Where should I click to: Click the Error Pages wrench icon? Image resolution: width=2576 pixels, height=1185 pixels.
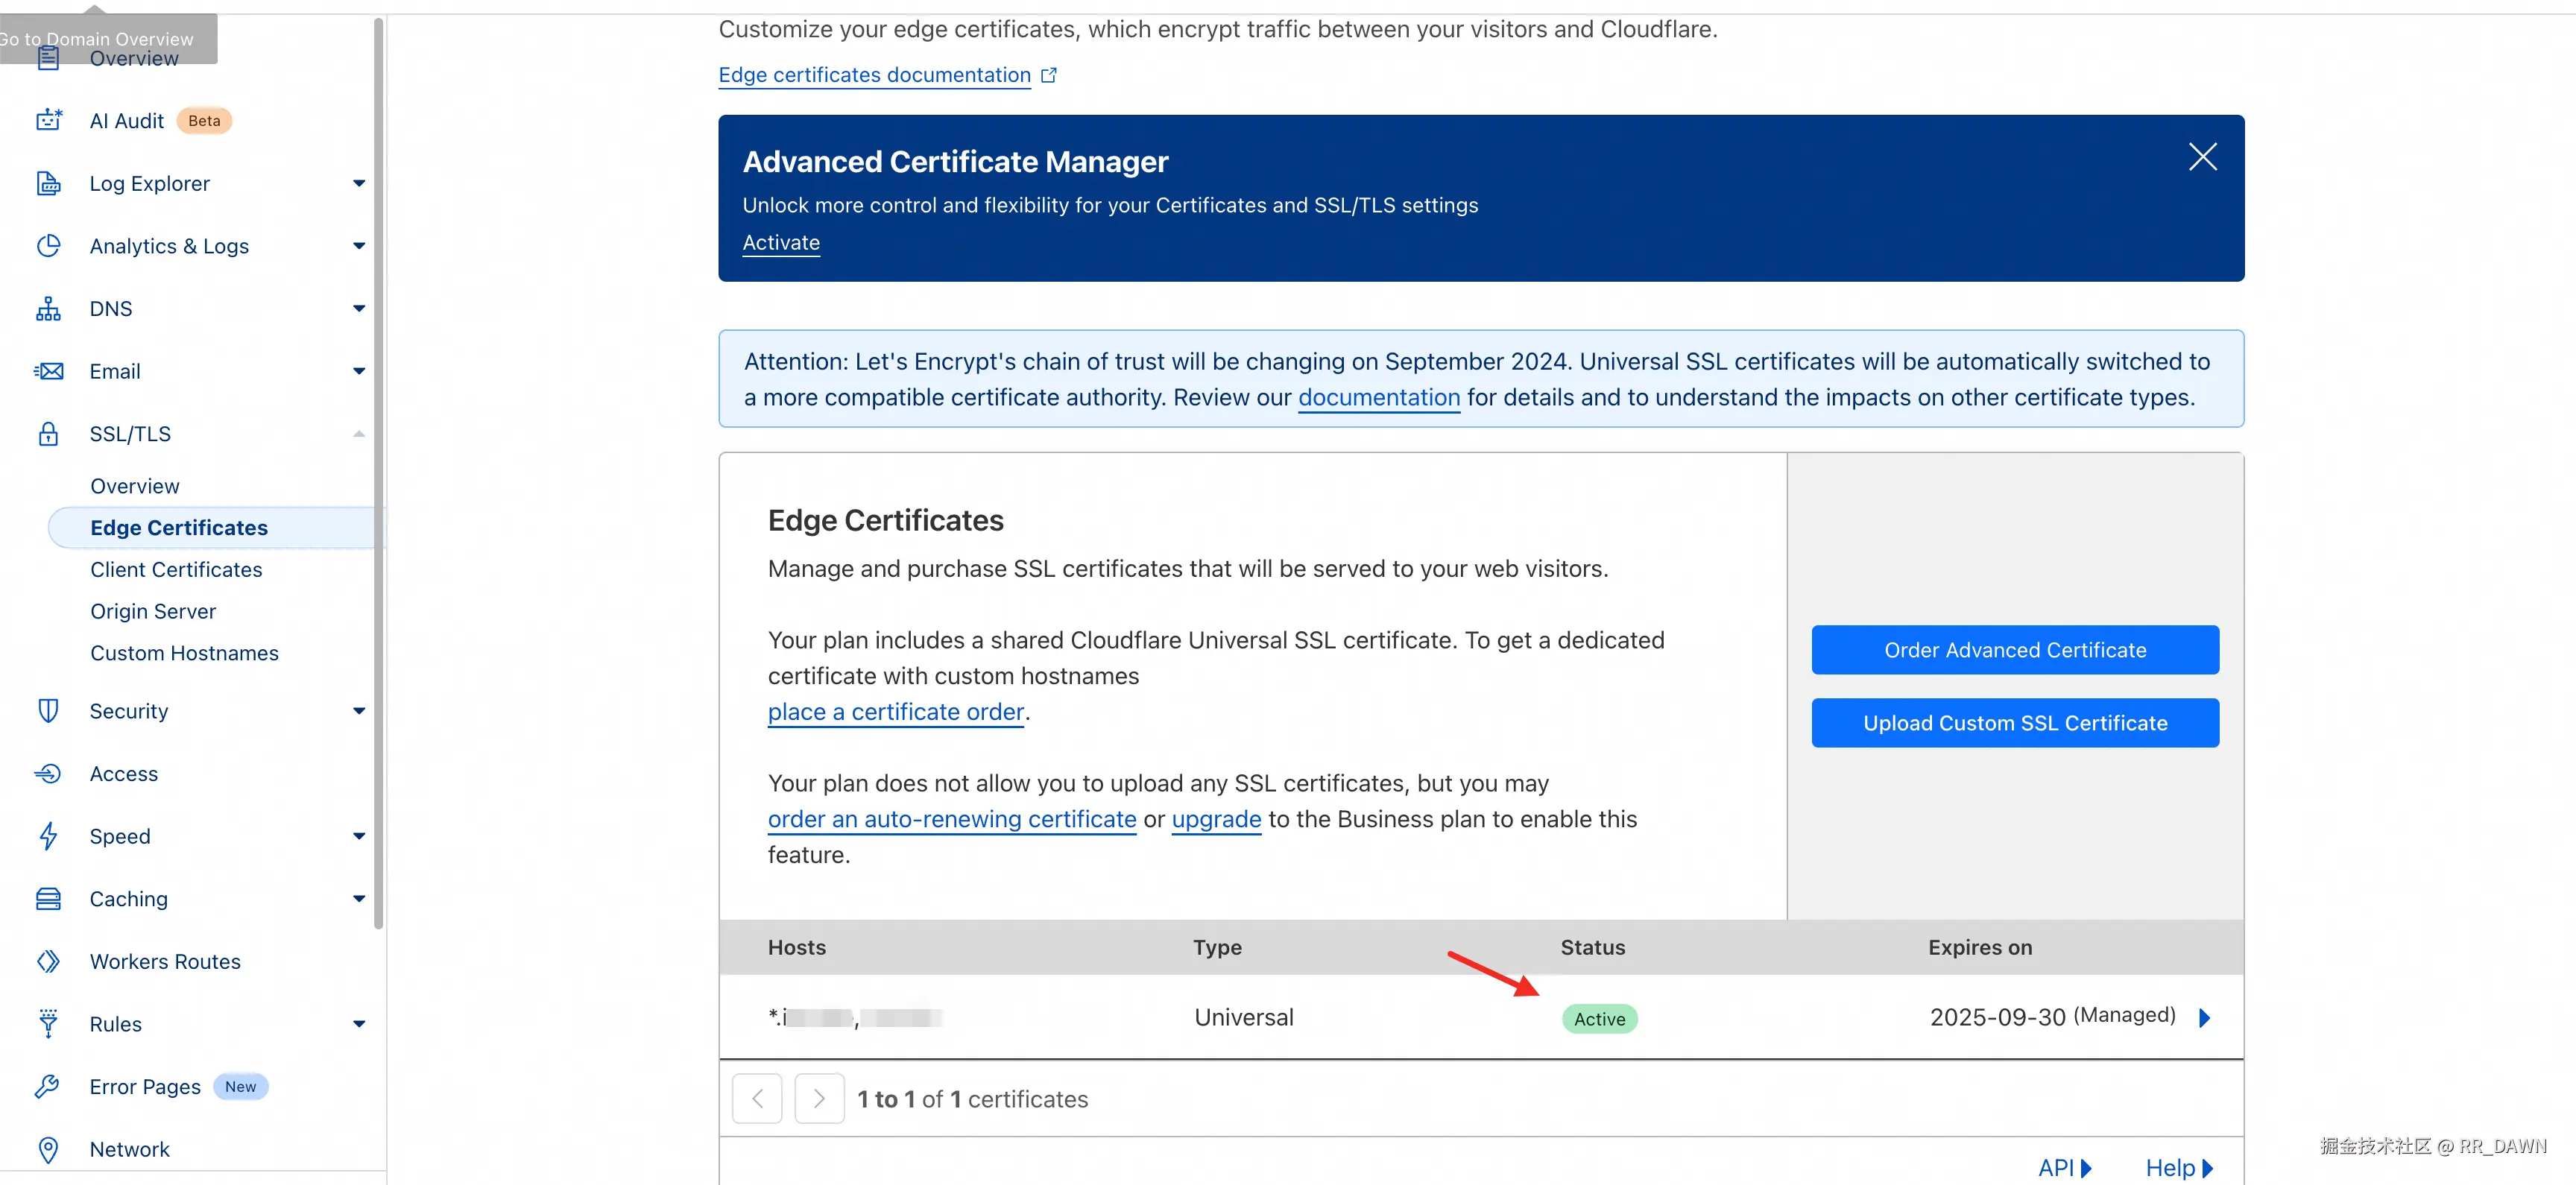pyautogui.click(x=48, y=1086)
